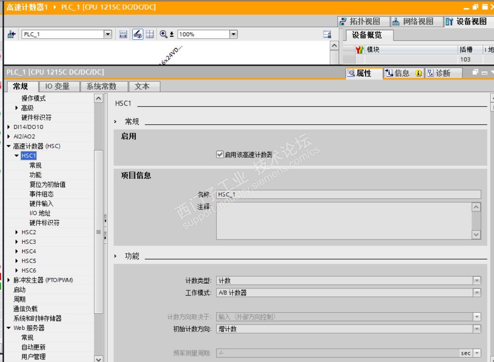Open the 工作模式 A/B 计数器 dropdown
The height and width of the screenshot is (362, 494).
coord(477,293)
